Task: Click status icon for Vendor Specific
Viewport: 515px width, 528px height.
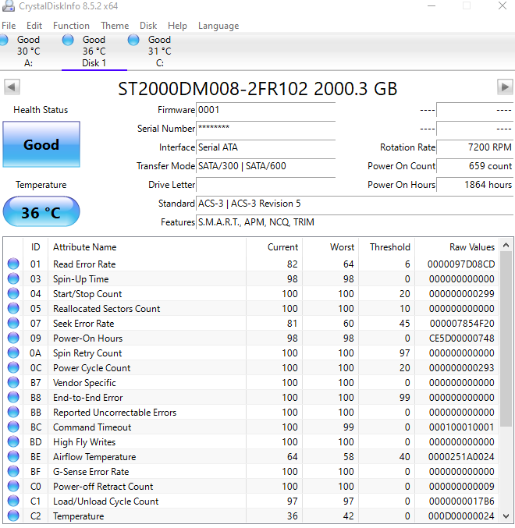Action: (13, 382)
